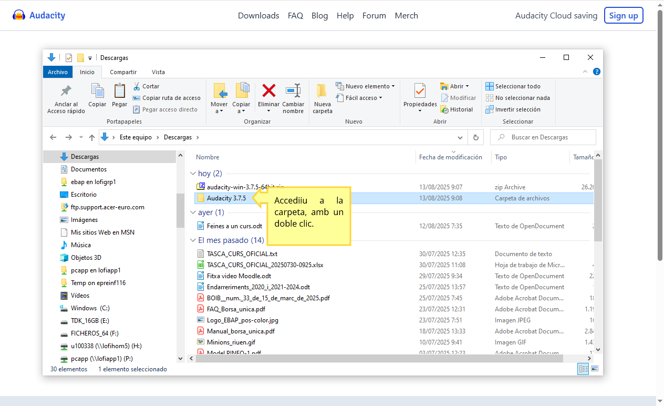Switch to details view layout
This screenshot has width=664, height=406.
(584, 369)
